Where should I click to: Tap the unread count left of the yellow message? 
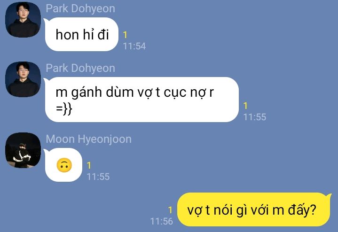[170, 210]
